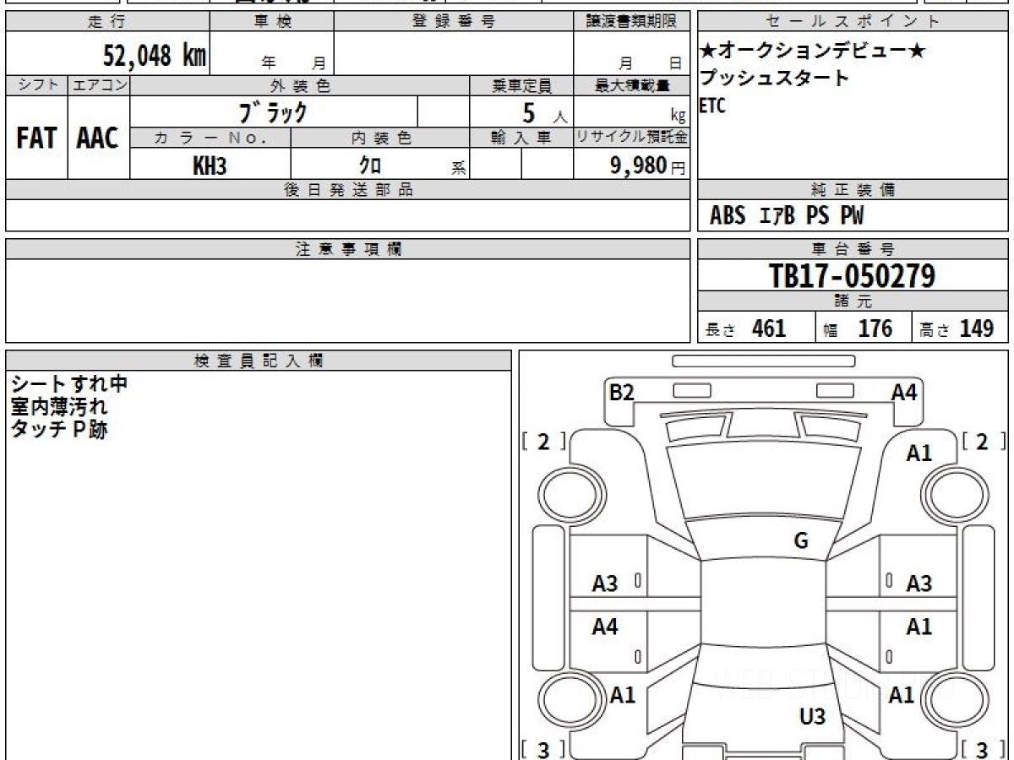
Task: Select the U3 dent mark on the trunk
Action: coord(812,718)
